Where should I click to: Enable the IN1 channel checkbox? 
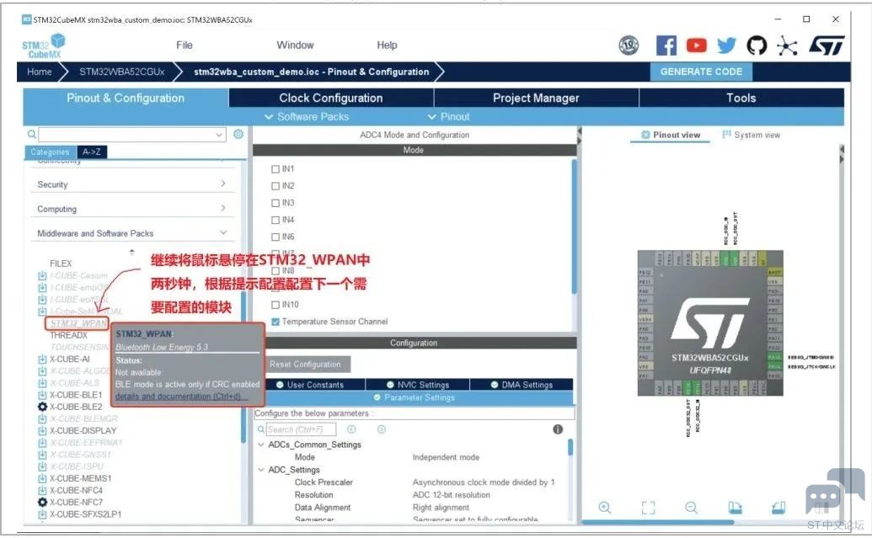point(276,169)
